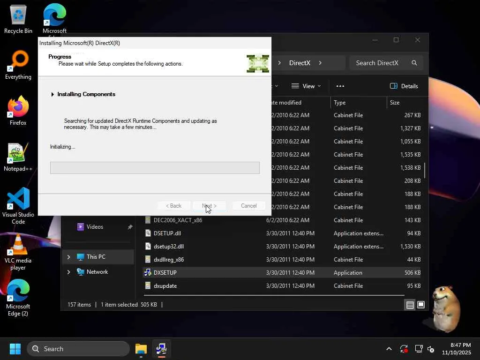Click the Installing Components arrow marker

coord(52,94)
